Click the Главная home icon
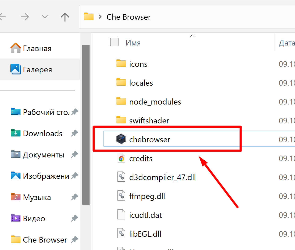The image size is (295, 250). pyautogui.click(x=16, y=48)
